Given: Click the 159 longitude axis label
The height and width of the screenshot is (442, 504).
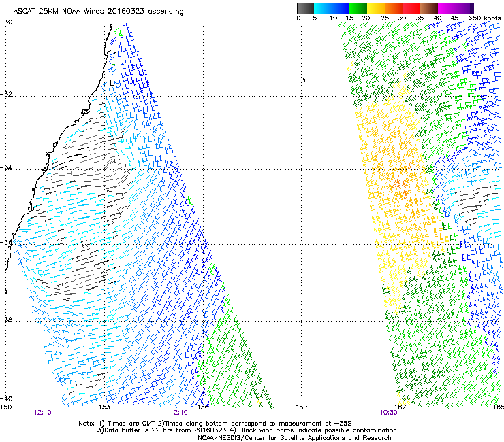Looking at the screenshot, I should 302,407.
